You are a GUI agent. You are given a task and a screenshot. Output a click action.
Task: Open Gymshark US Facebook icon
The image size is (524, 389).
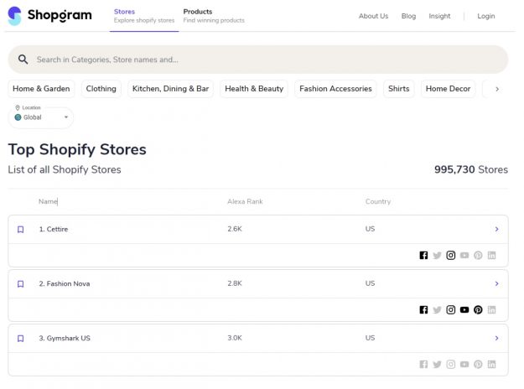[423, 365]
